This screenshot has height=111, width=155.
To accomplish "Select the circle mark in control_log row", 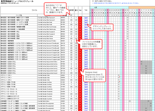I will [128, 27].
